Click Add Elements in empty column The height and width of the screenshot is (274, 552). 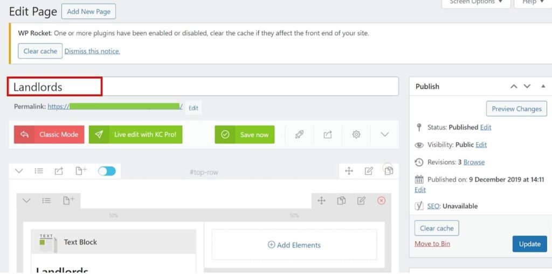[294, 245]
